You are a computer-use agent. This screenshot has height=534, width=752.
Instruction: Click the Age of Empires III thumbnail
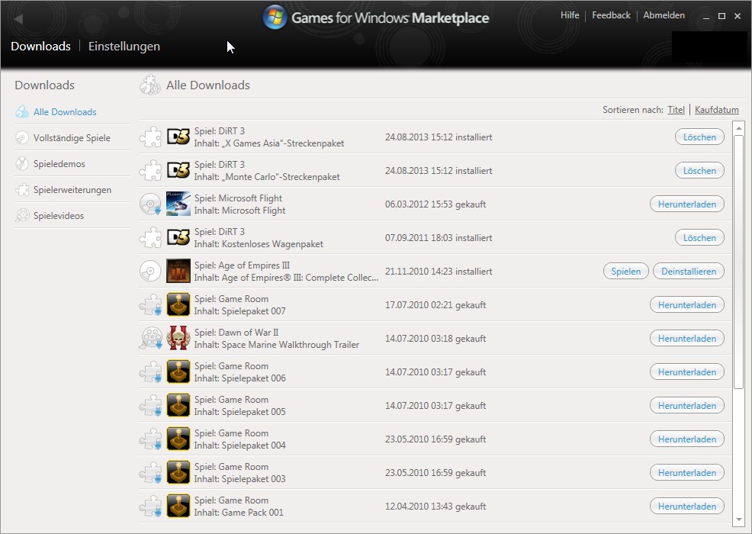click(178, 271)
